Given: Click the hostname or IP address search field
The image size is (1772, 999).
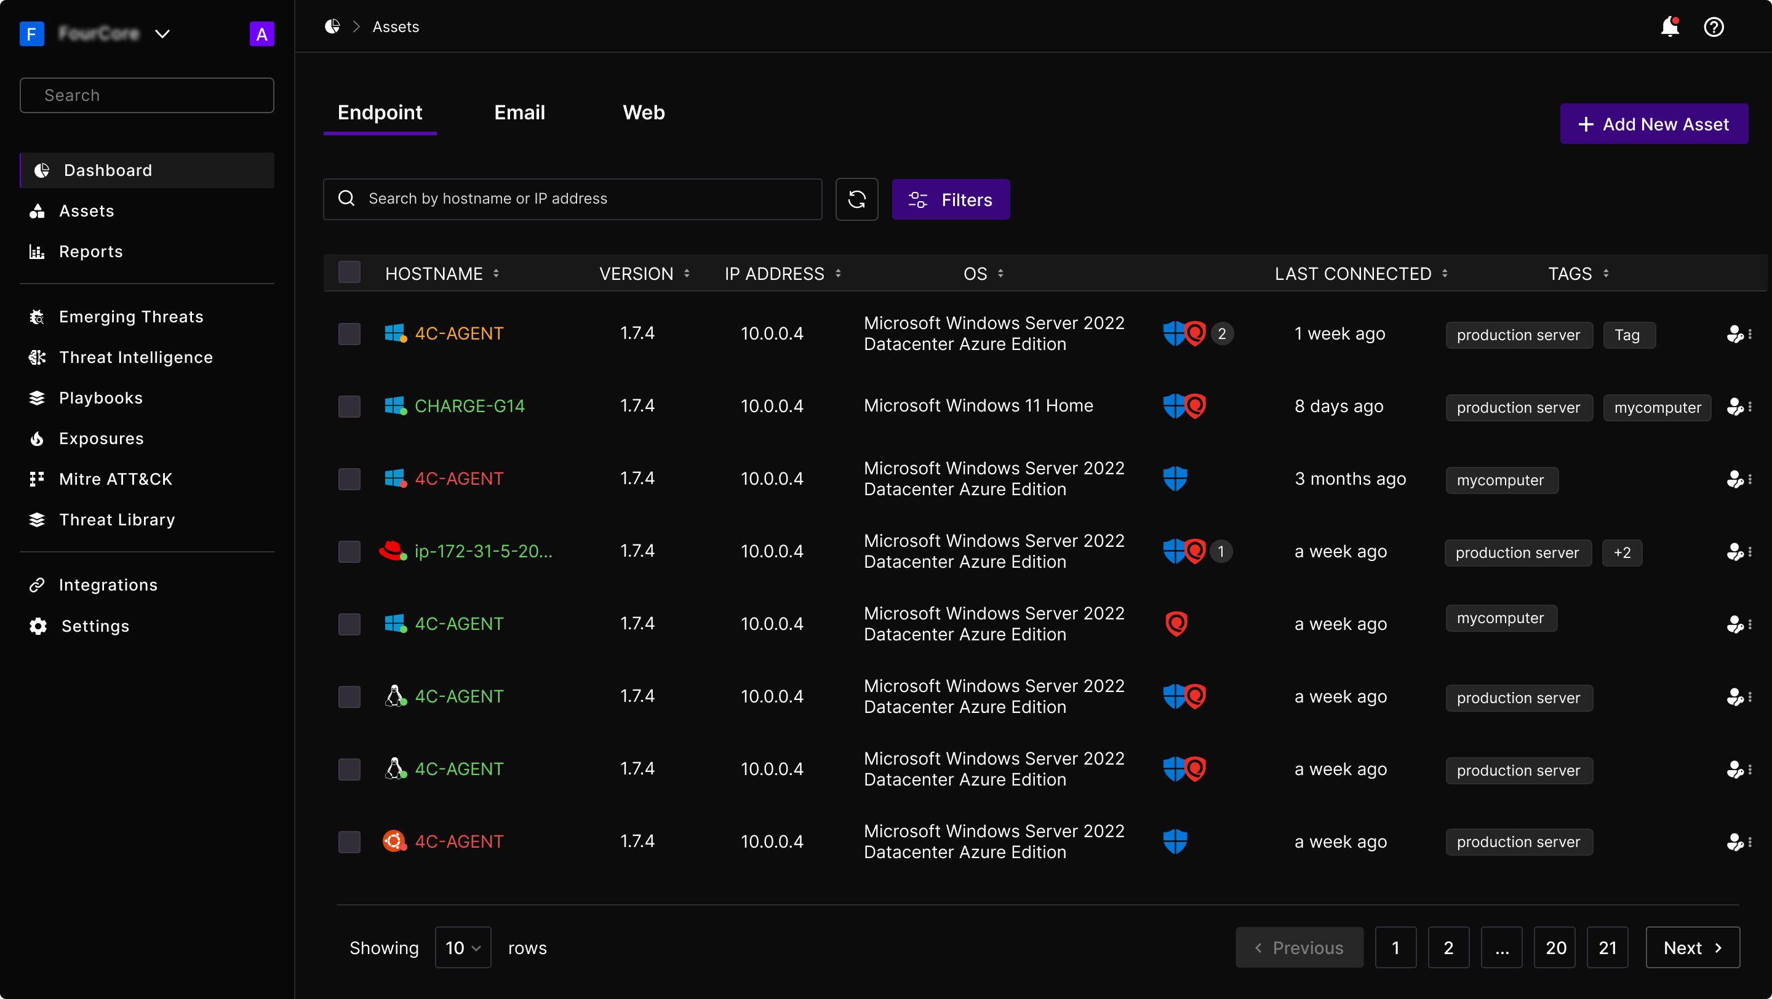Looking at the screenshot, I should click(572, 199).
